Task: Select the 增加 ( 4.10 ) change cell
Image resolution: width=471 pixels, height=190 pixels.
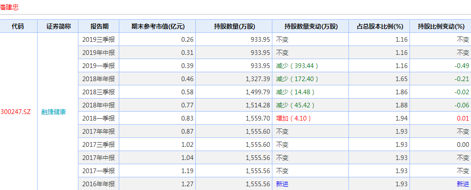Action: (x=310, y=118)
